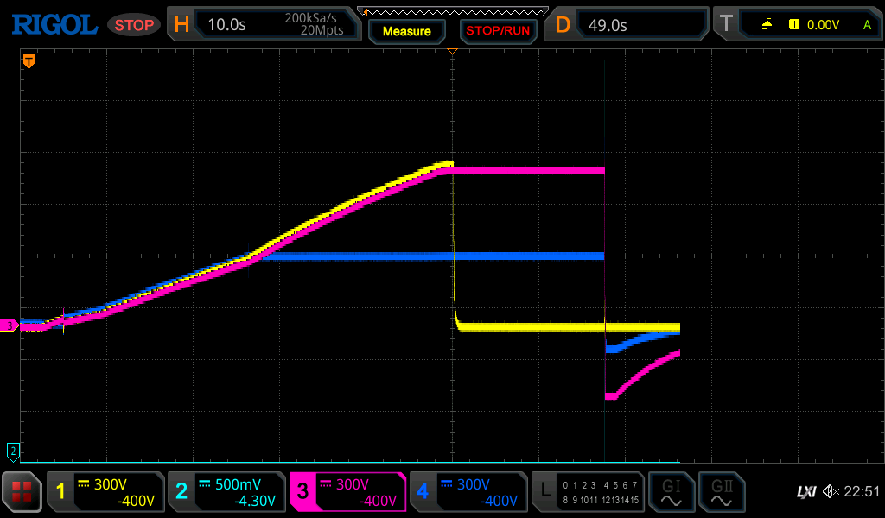This screenshot has height=518, width=885.
Task: Click the LXI network status icon
Action: click(805, 492)
